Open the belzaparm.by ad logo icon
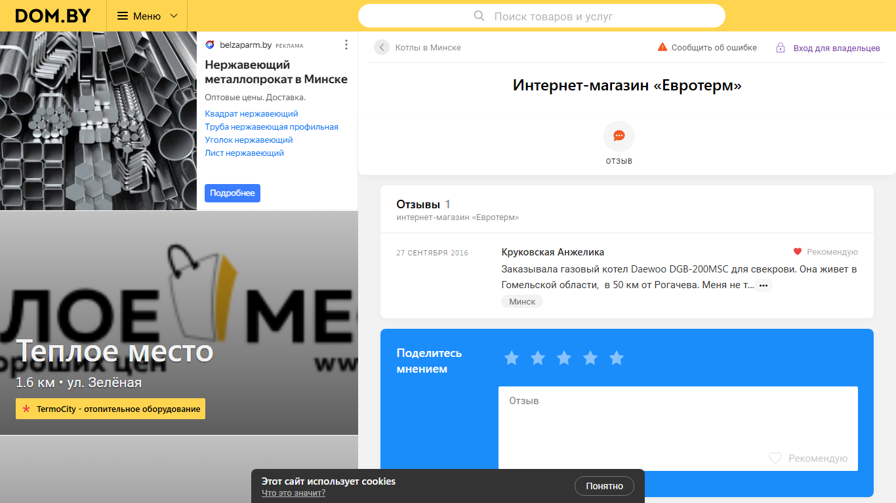The width and height of the screenshot is (896, 503). pos(210,45)
